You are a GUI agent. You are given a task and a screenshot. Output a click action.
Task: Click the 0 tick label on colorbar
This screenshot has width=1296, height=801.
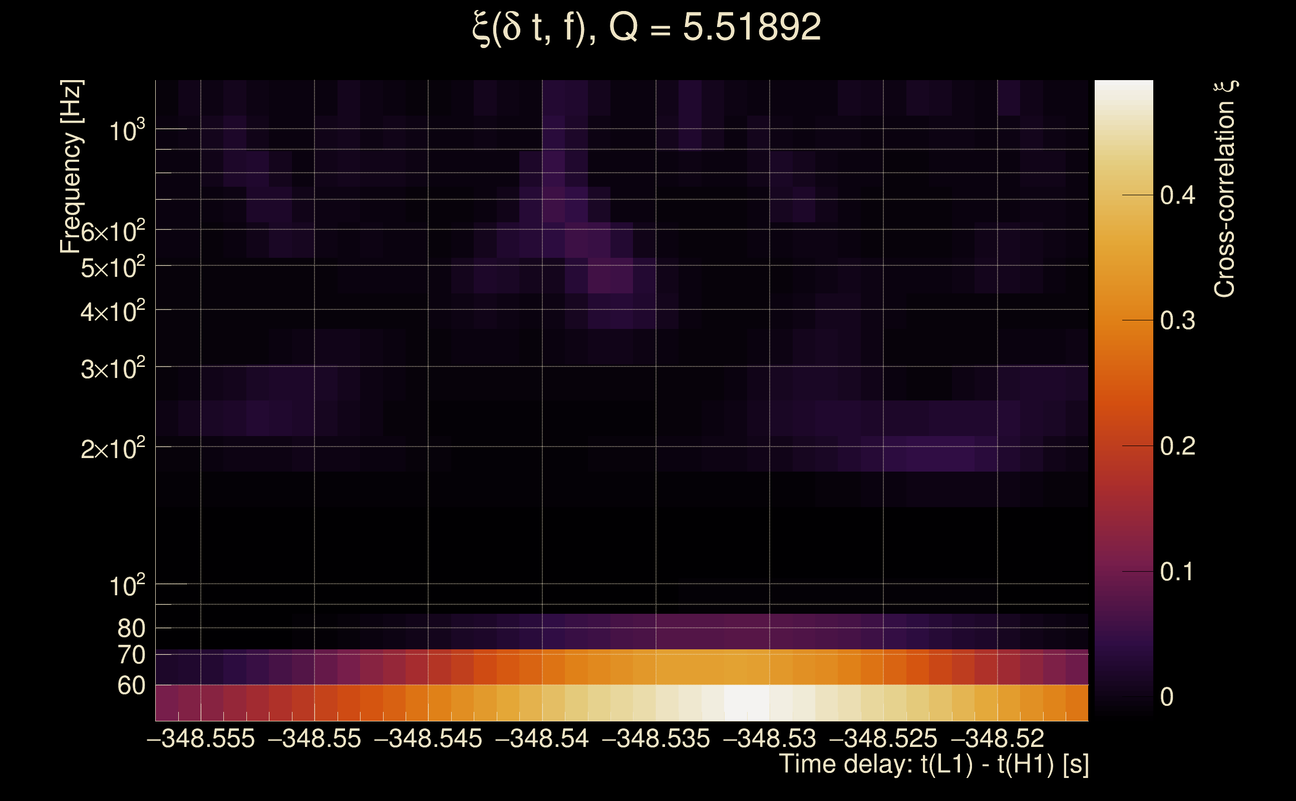(1167, 697)
